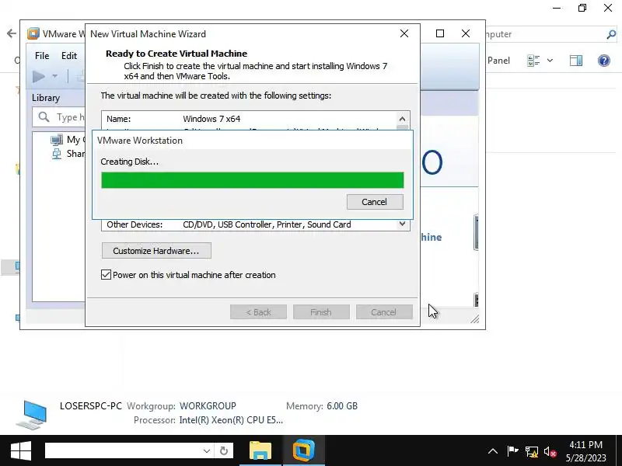Cancel the Creating Disk progress dialog
This screenshot has width=622, height=466.
pyautogui.click(x=375, y=202)
